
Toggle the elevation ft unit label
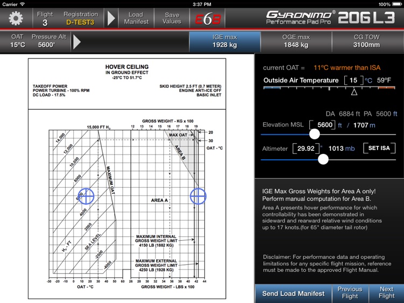pyautogui.click(x=340, y=125)
